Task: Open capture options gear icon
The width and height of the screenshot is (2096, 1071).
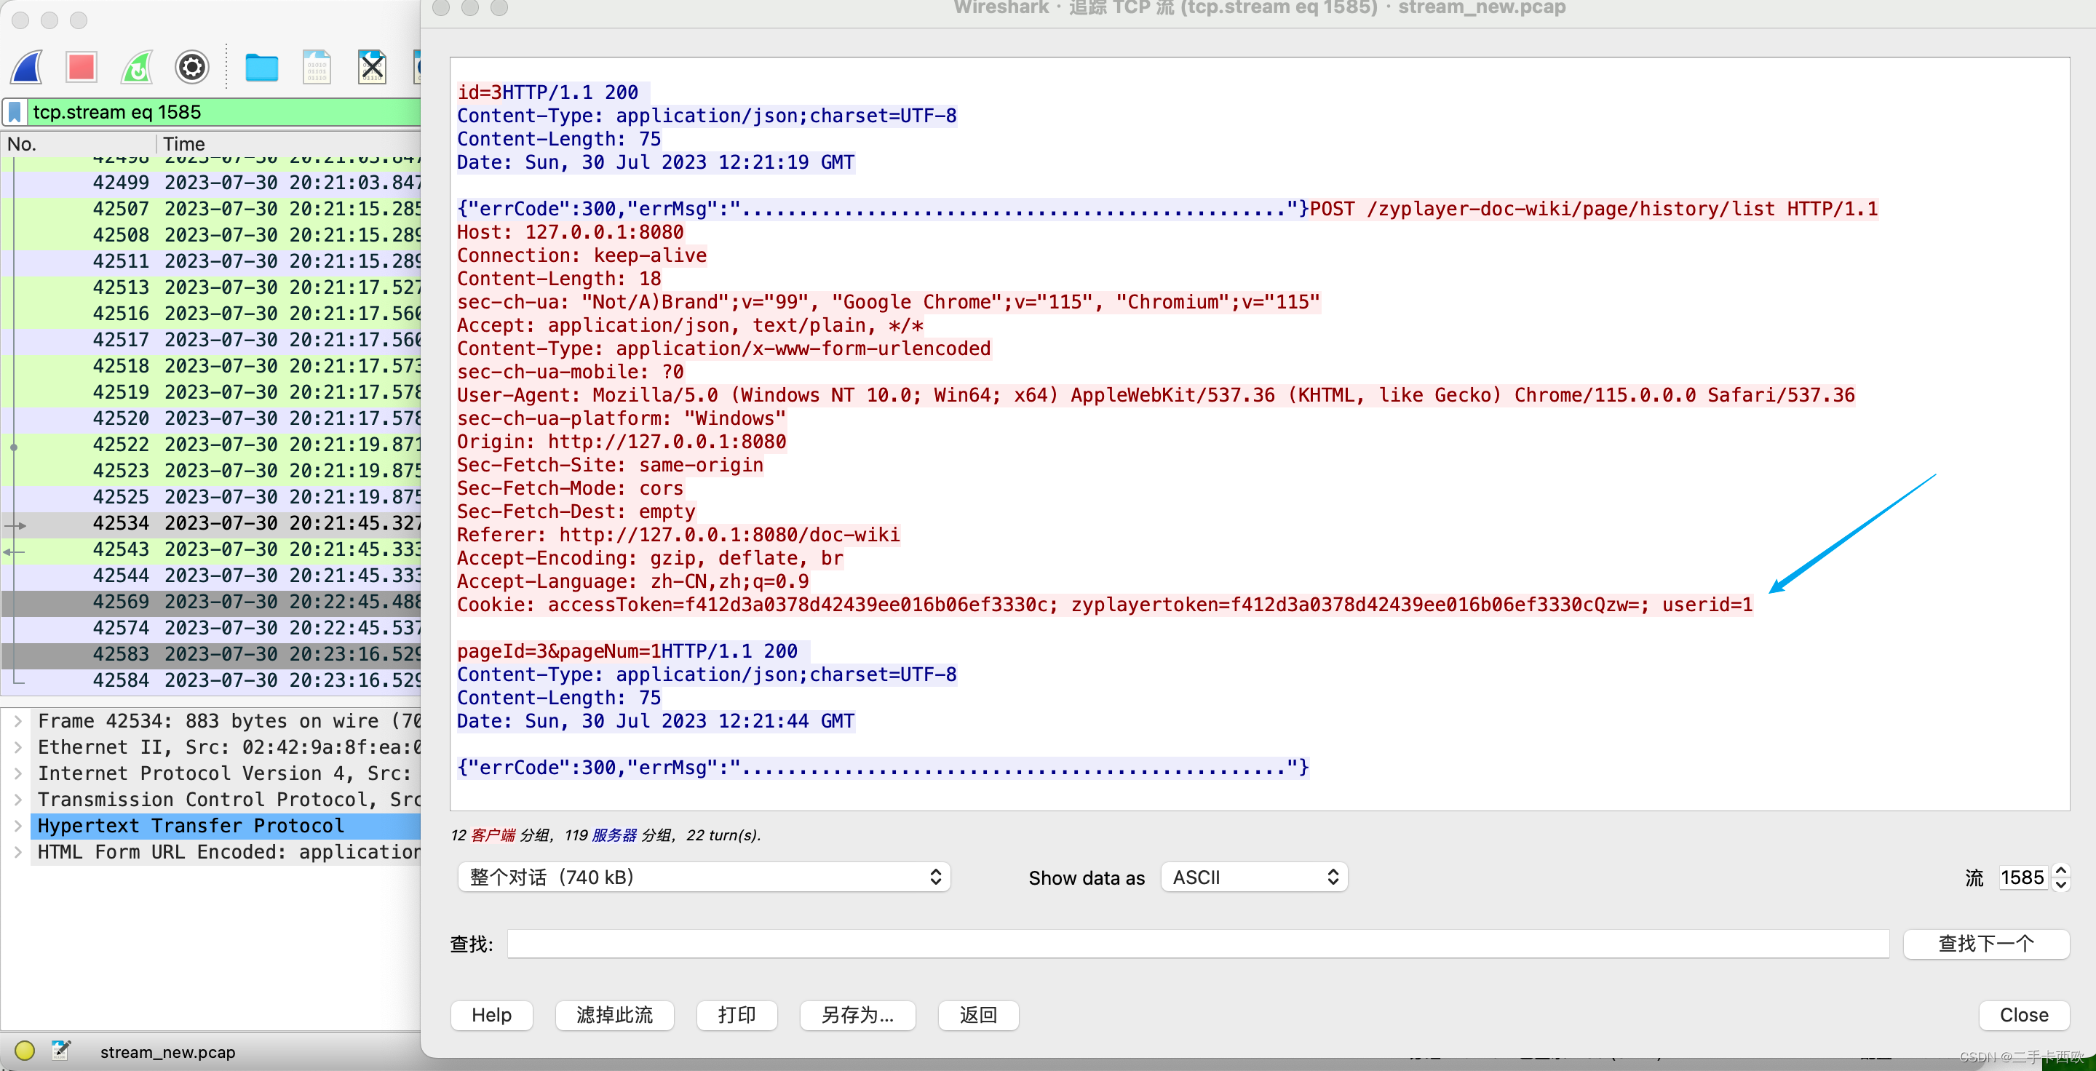Action: point(192,68)
